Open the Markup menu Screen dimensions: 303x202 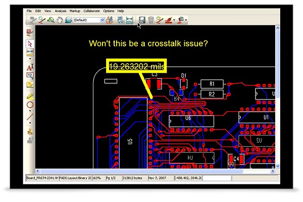75,11
